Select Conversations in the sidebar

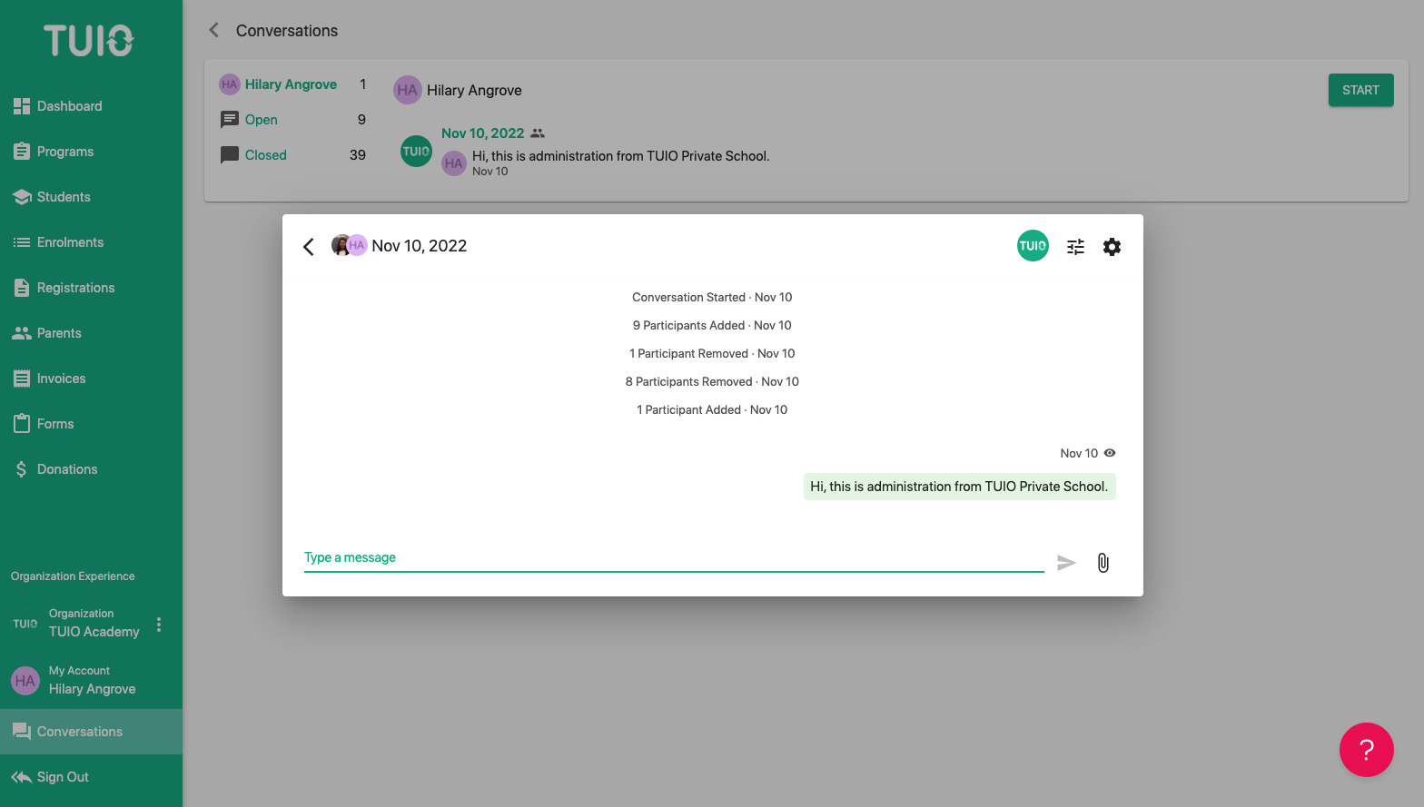[91, 732]
